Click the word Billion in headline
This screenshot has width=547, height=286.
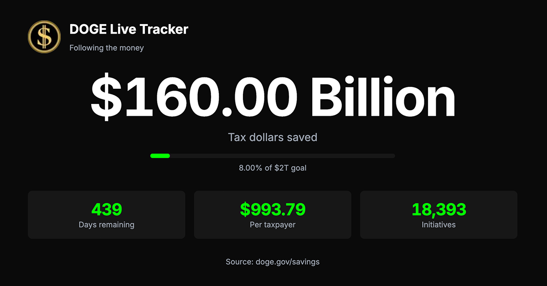pos(385,97)
